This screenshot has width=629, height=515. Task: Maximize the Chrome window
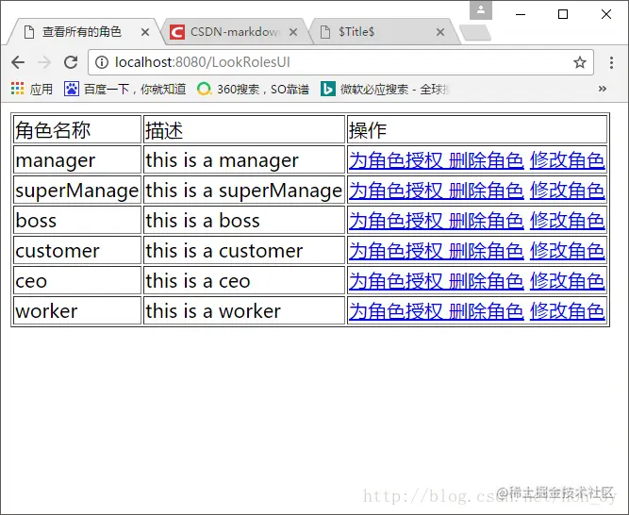click(x=563, y=14)
